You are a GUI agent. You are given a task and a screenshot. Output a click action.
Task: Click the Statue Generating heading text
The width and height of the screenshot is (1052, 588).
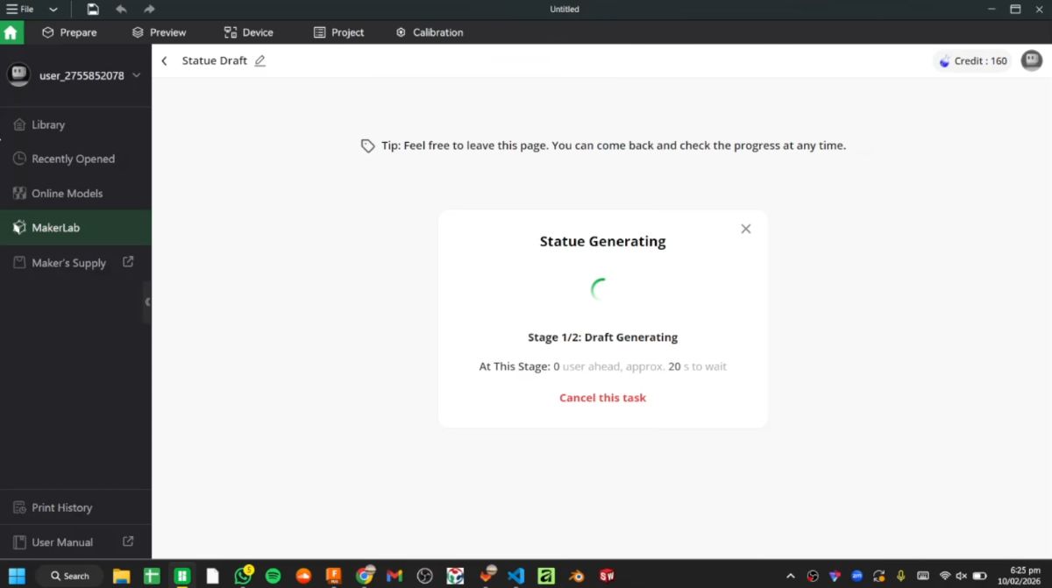(x=603, y=241)
